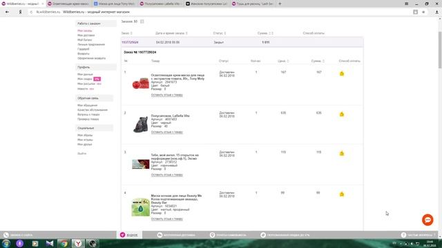Switch to the 'Женские полусапожки' tab

click(206, 3)
